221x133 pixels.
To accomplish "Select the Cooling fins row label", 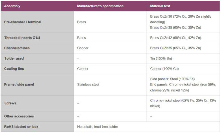I will (x=15, y=69).
